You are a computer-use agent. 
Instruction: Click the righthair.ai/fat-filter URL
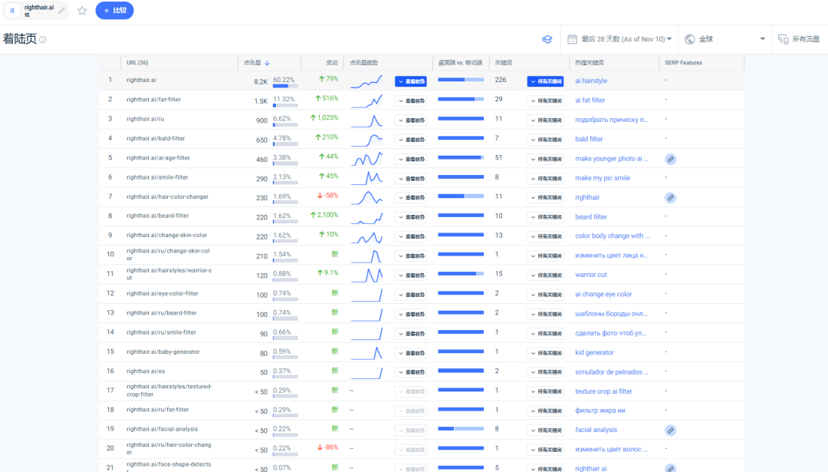(x=153, y=99)
